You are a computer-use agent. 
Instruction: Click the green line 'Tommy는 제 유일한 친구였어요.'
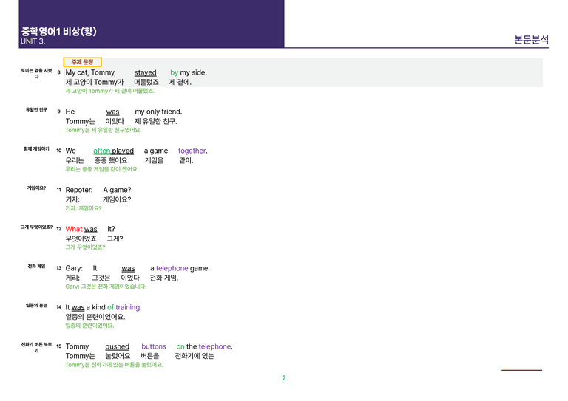coord(104,130)
